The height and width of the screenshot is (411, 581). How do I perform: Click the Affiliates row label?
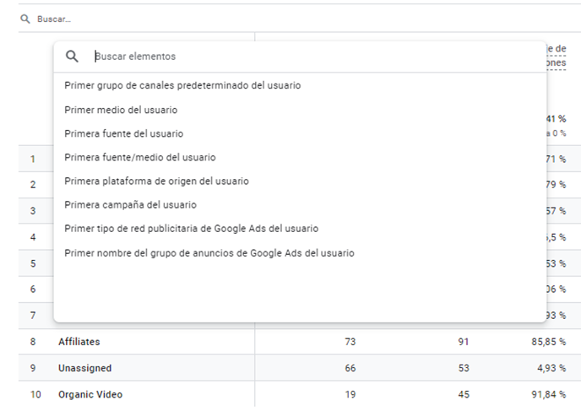[80, 342]
